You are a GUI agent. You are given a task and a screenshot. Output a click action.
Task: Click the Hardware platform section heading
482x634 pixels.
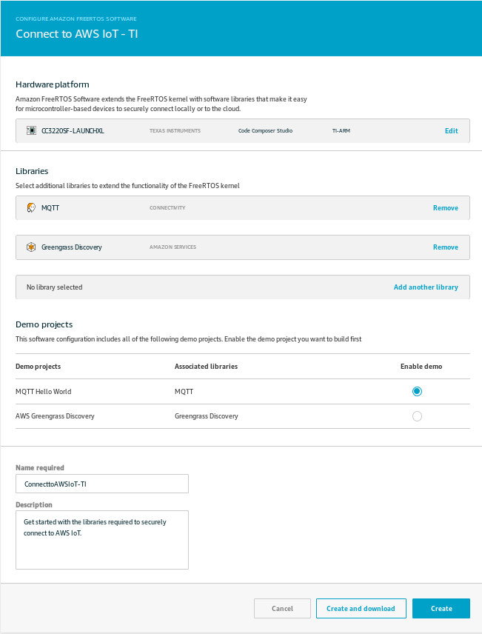tap(53, 84)
